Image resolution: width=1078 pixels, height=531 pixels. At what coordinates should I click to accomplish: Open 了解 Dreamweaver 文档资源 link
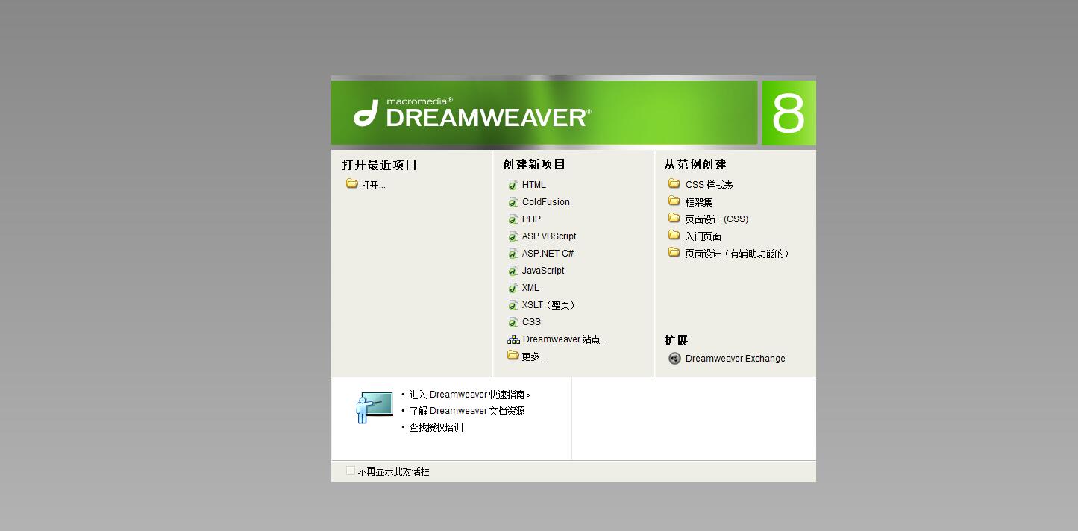[x=466, y=411]
